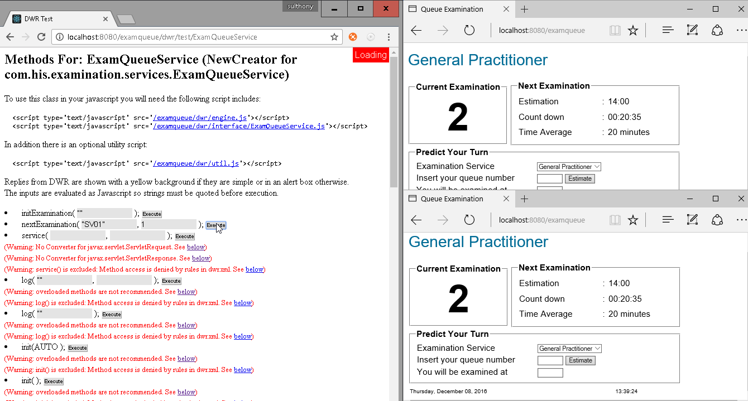Refresh the upper Edge window
Viewport: 748px width, 401px height.
(469, 30)
